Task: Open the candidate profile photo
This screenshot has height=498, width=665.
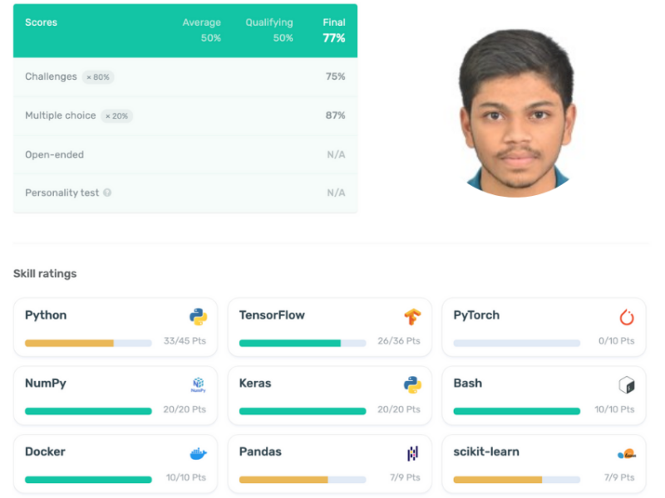Action: (x=517, y=113)
